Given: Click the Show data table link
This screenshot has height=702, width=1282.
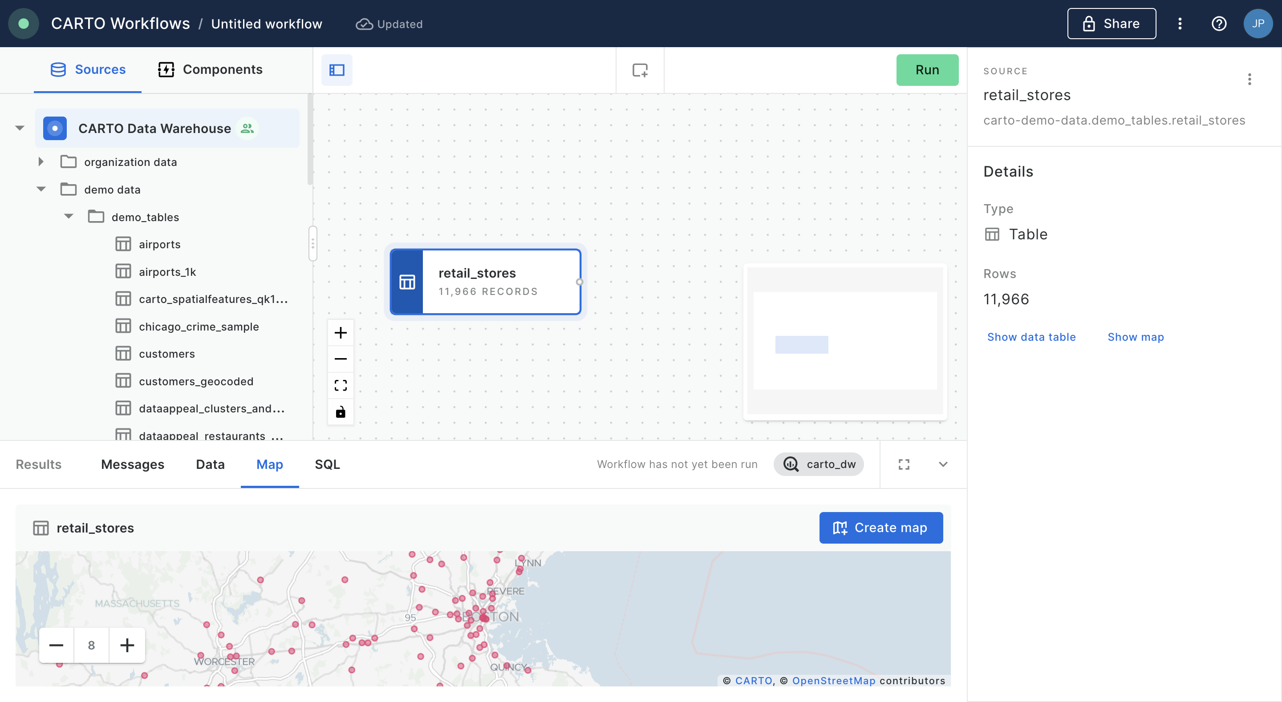Looking at the screenshot, I should tap(1031, 337).
